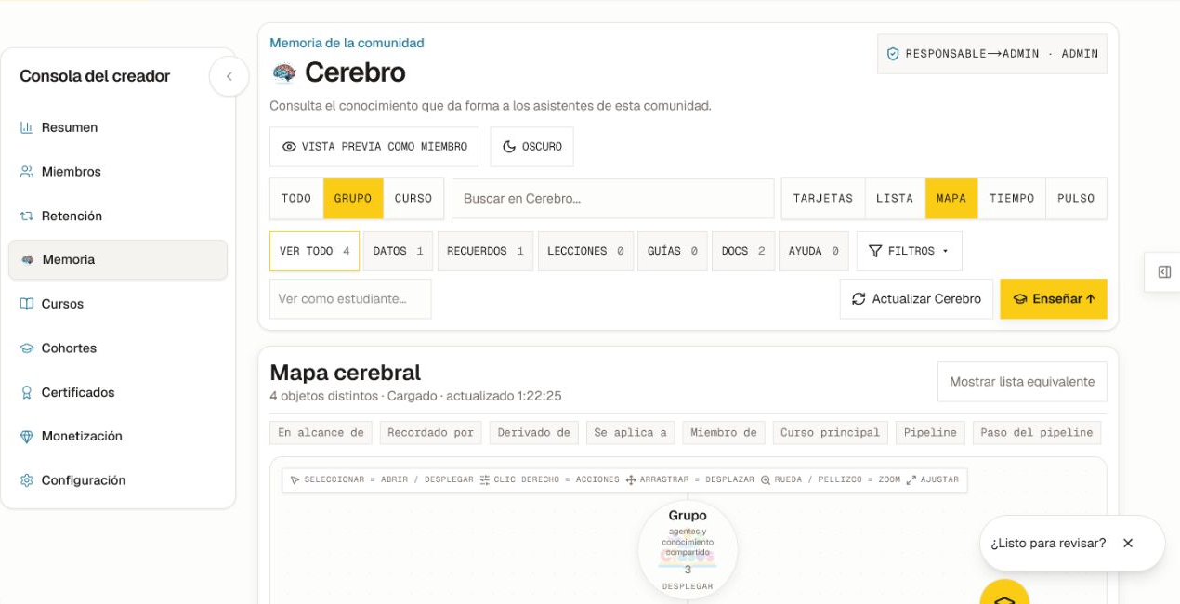Switch to TARJETAS view

[x=823, y=199]
